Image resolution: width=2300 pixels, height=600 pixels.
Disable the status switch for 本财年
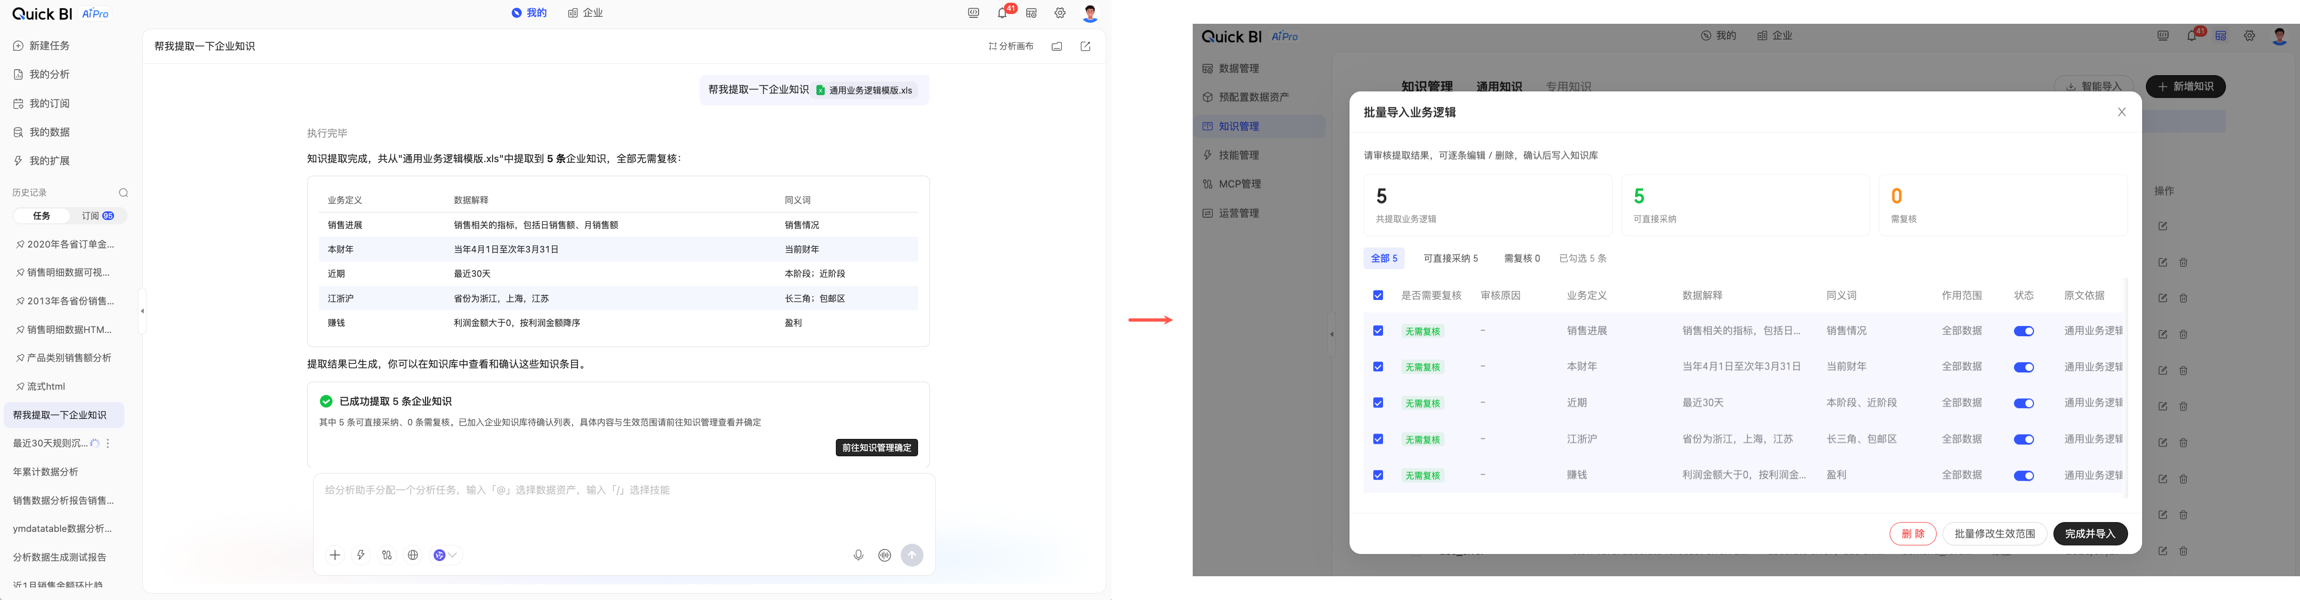point(2023,367)
